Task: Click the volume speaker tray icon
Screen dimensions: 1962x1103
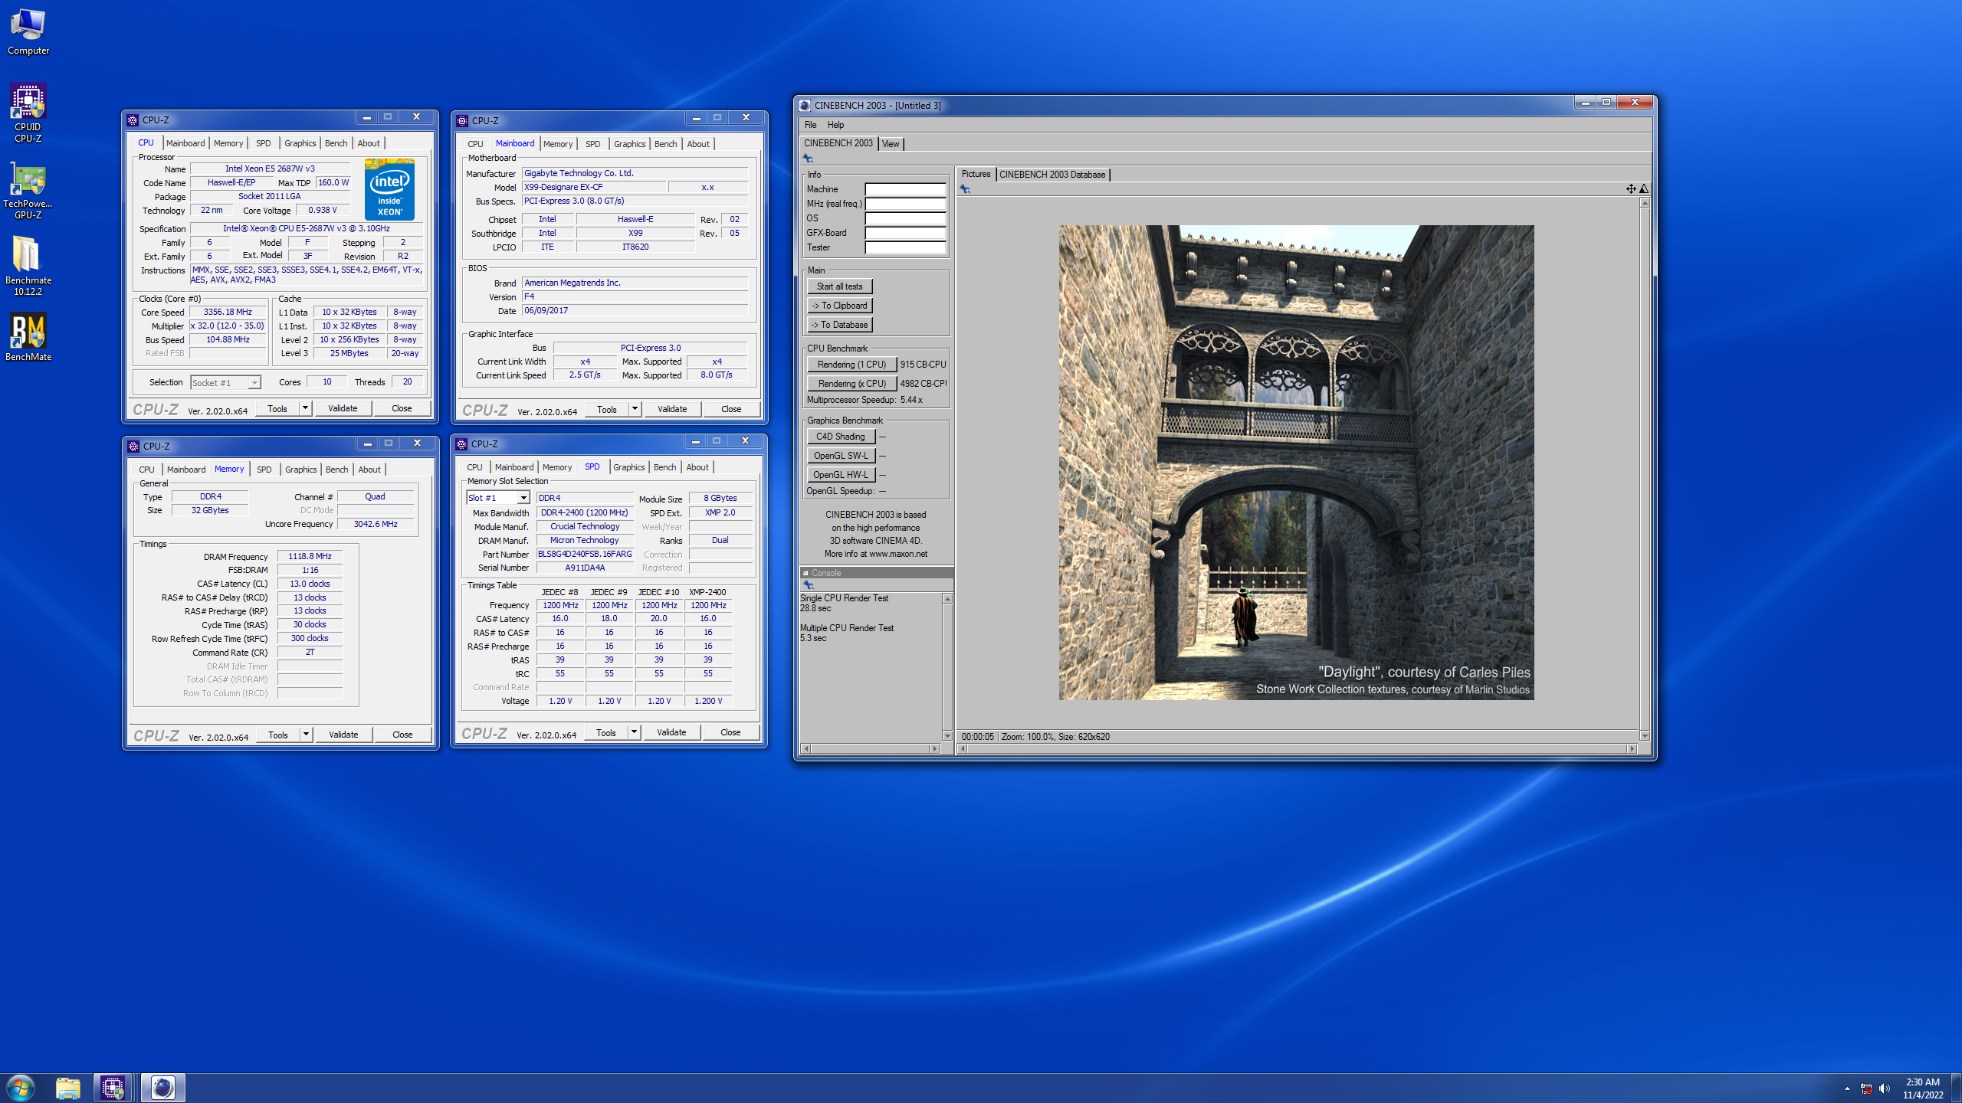Action: coord(1885,1088)
